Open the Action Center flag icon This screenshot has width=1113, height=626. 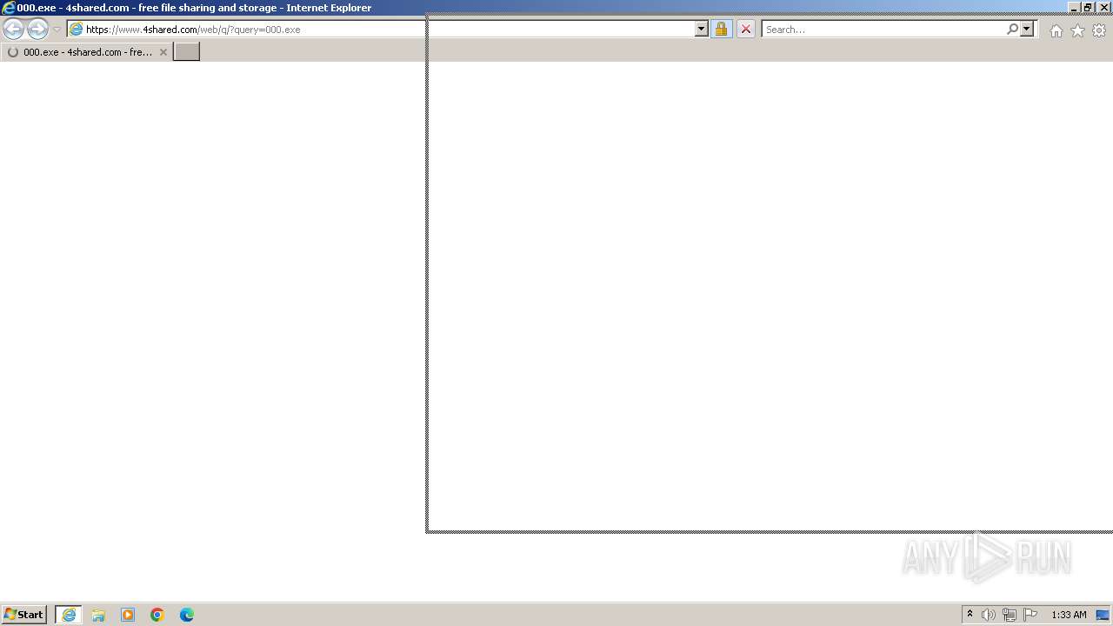pyautogui.click(x=1030, y=615)
